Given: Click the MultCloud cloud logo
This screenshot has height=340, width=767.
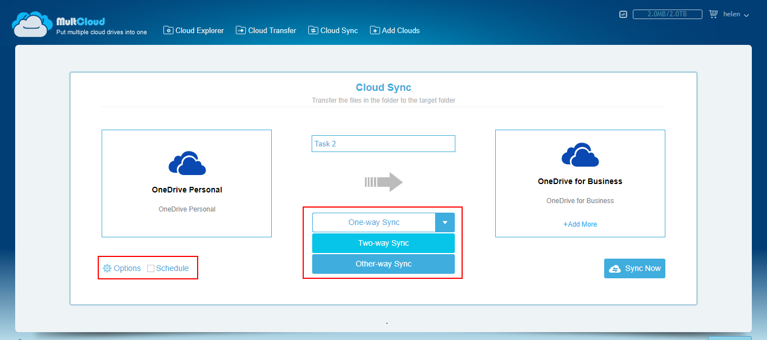Looking at the screenshot, I should click(33, 24).
